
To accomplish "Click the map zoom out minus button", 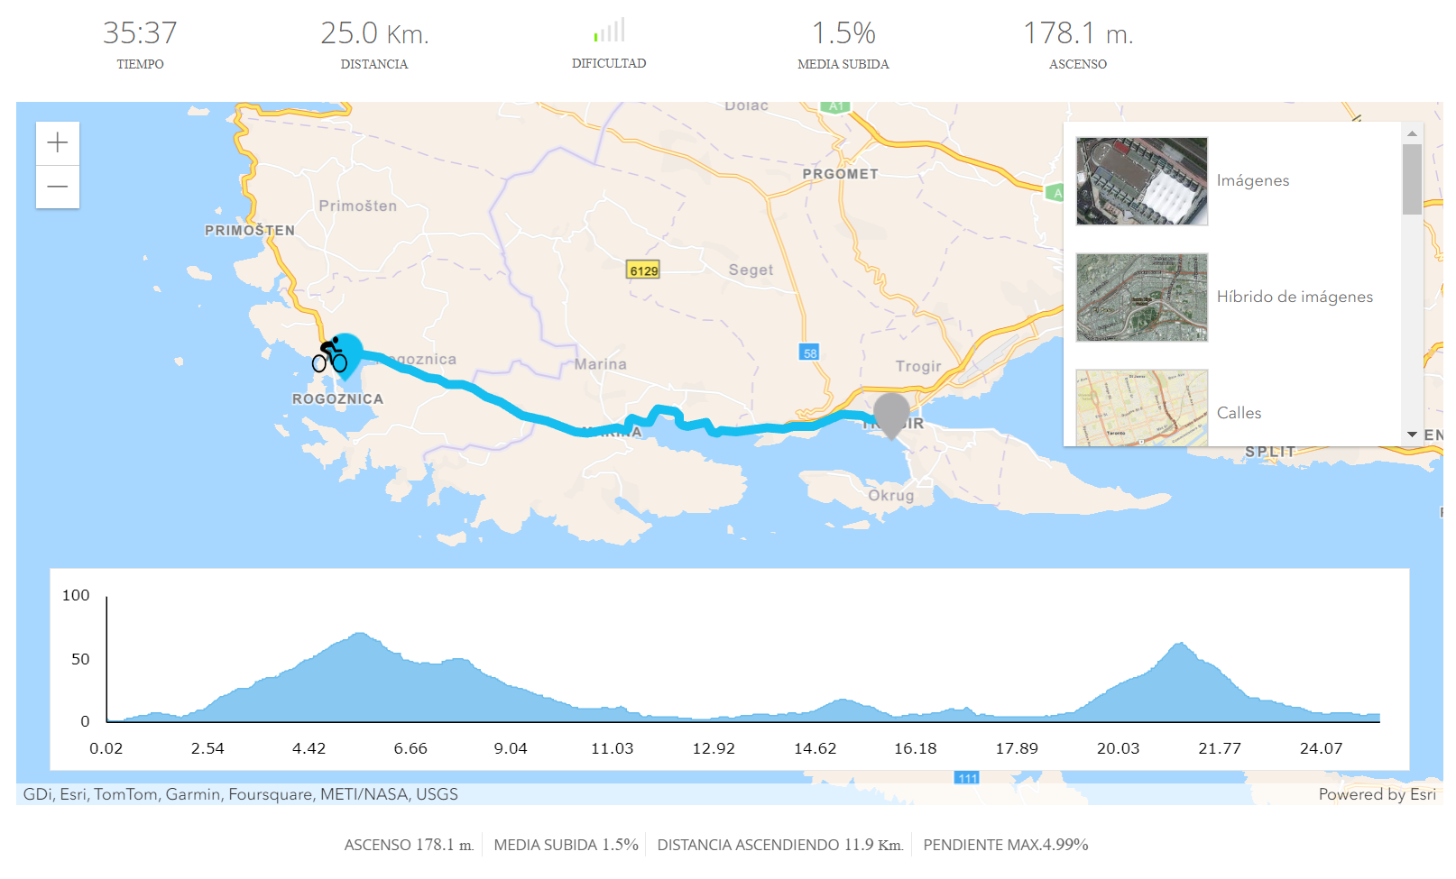I will (58, 187).
